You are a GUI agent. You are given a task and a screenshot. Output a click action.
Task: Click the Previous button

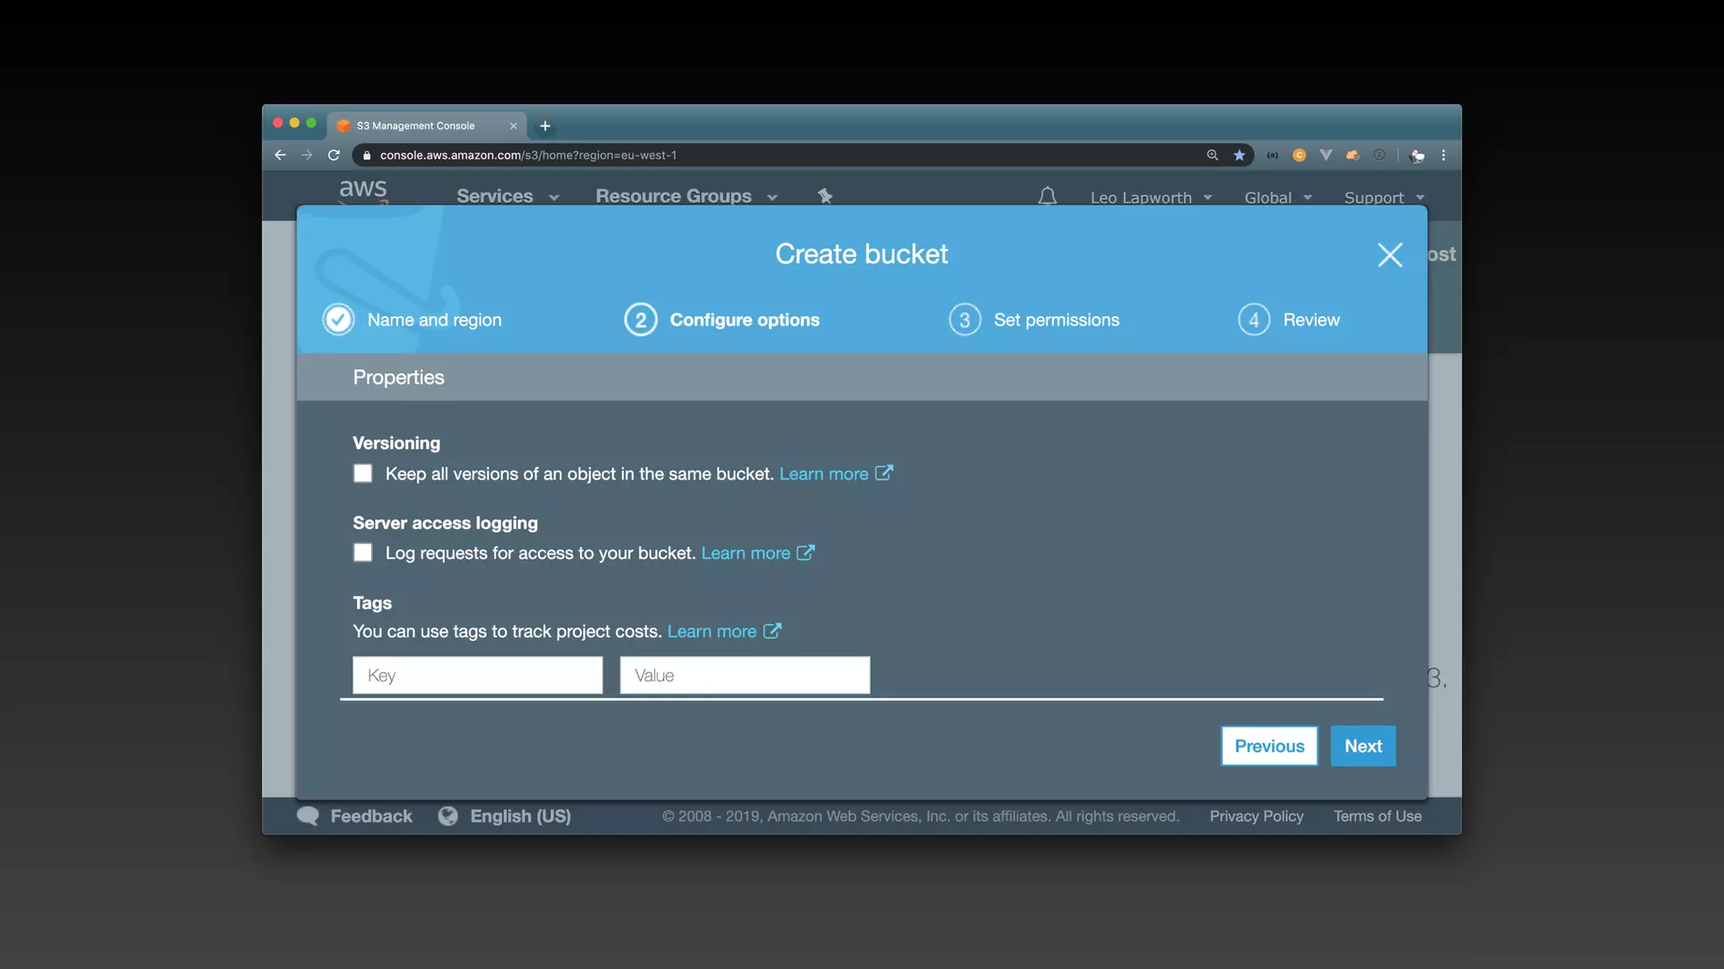(1269, 746)
